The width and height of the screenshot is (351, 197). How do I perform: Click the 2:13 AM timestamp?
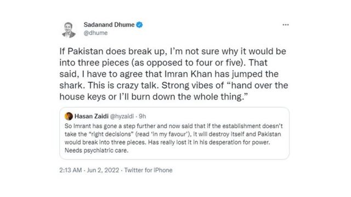[71, 170]
